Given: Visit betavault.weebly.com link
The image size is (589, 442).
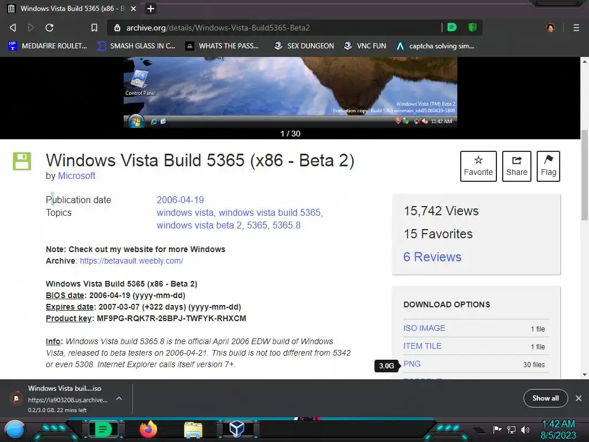Looking at the screenshot, I should coord(132,261).
